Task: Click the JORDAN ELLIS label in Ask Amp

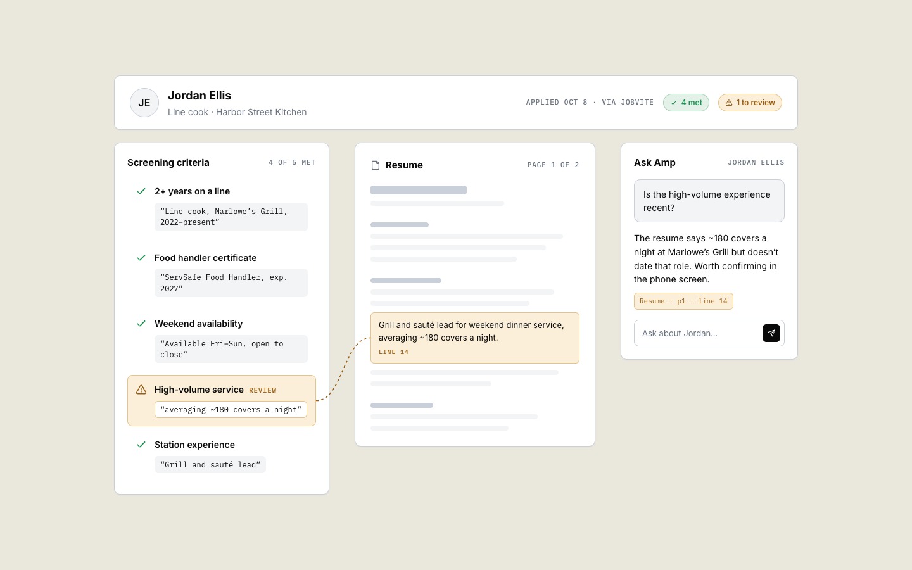Action: [x=756, y=162]
